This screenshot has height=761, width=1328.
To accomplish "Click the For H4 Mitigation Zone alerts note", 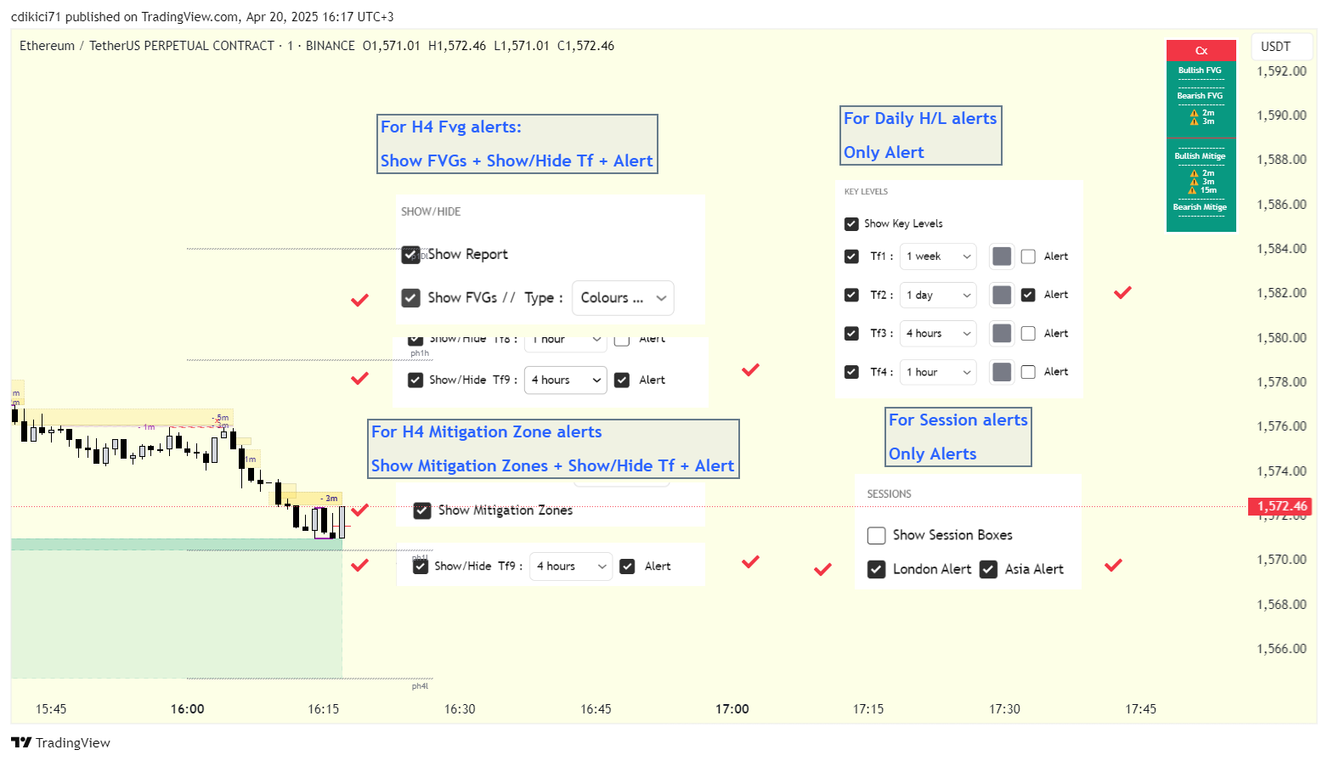I will (553, 448).
